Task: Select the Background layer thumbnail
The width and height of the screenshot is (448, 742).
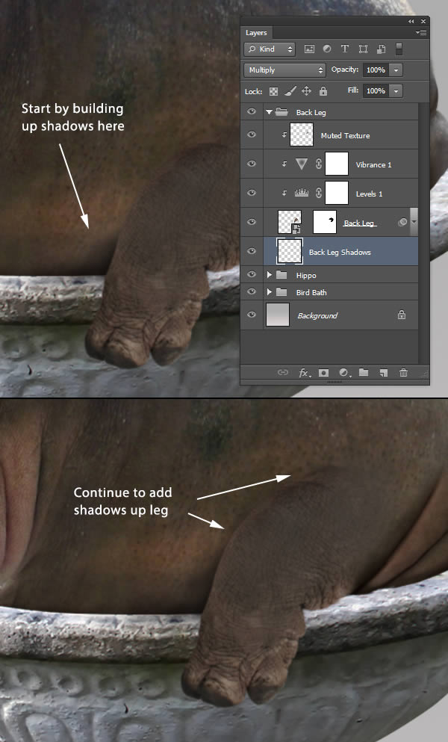Action: (278, 315)
